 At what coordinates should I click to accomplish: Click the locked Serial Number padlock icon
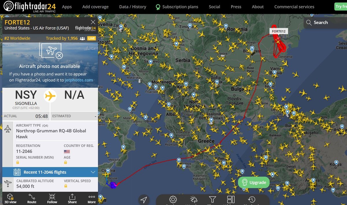18,162
